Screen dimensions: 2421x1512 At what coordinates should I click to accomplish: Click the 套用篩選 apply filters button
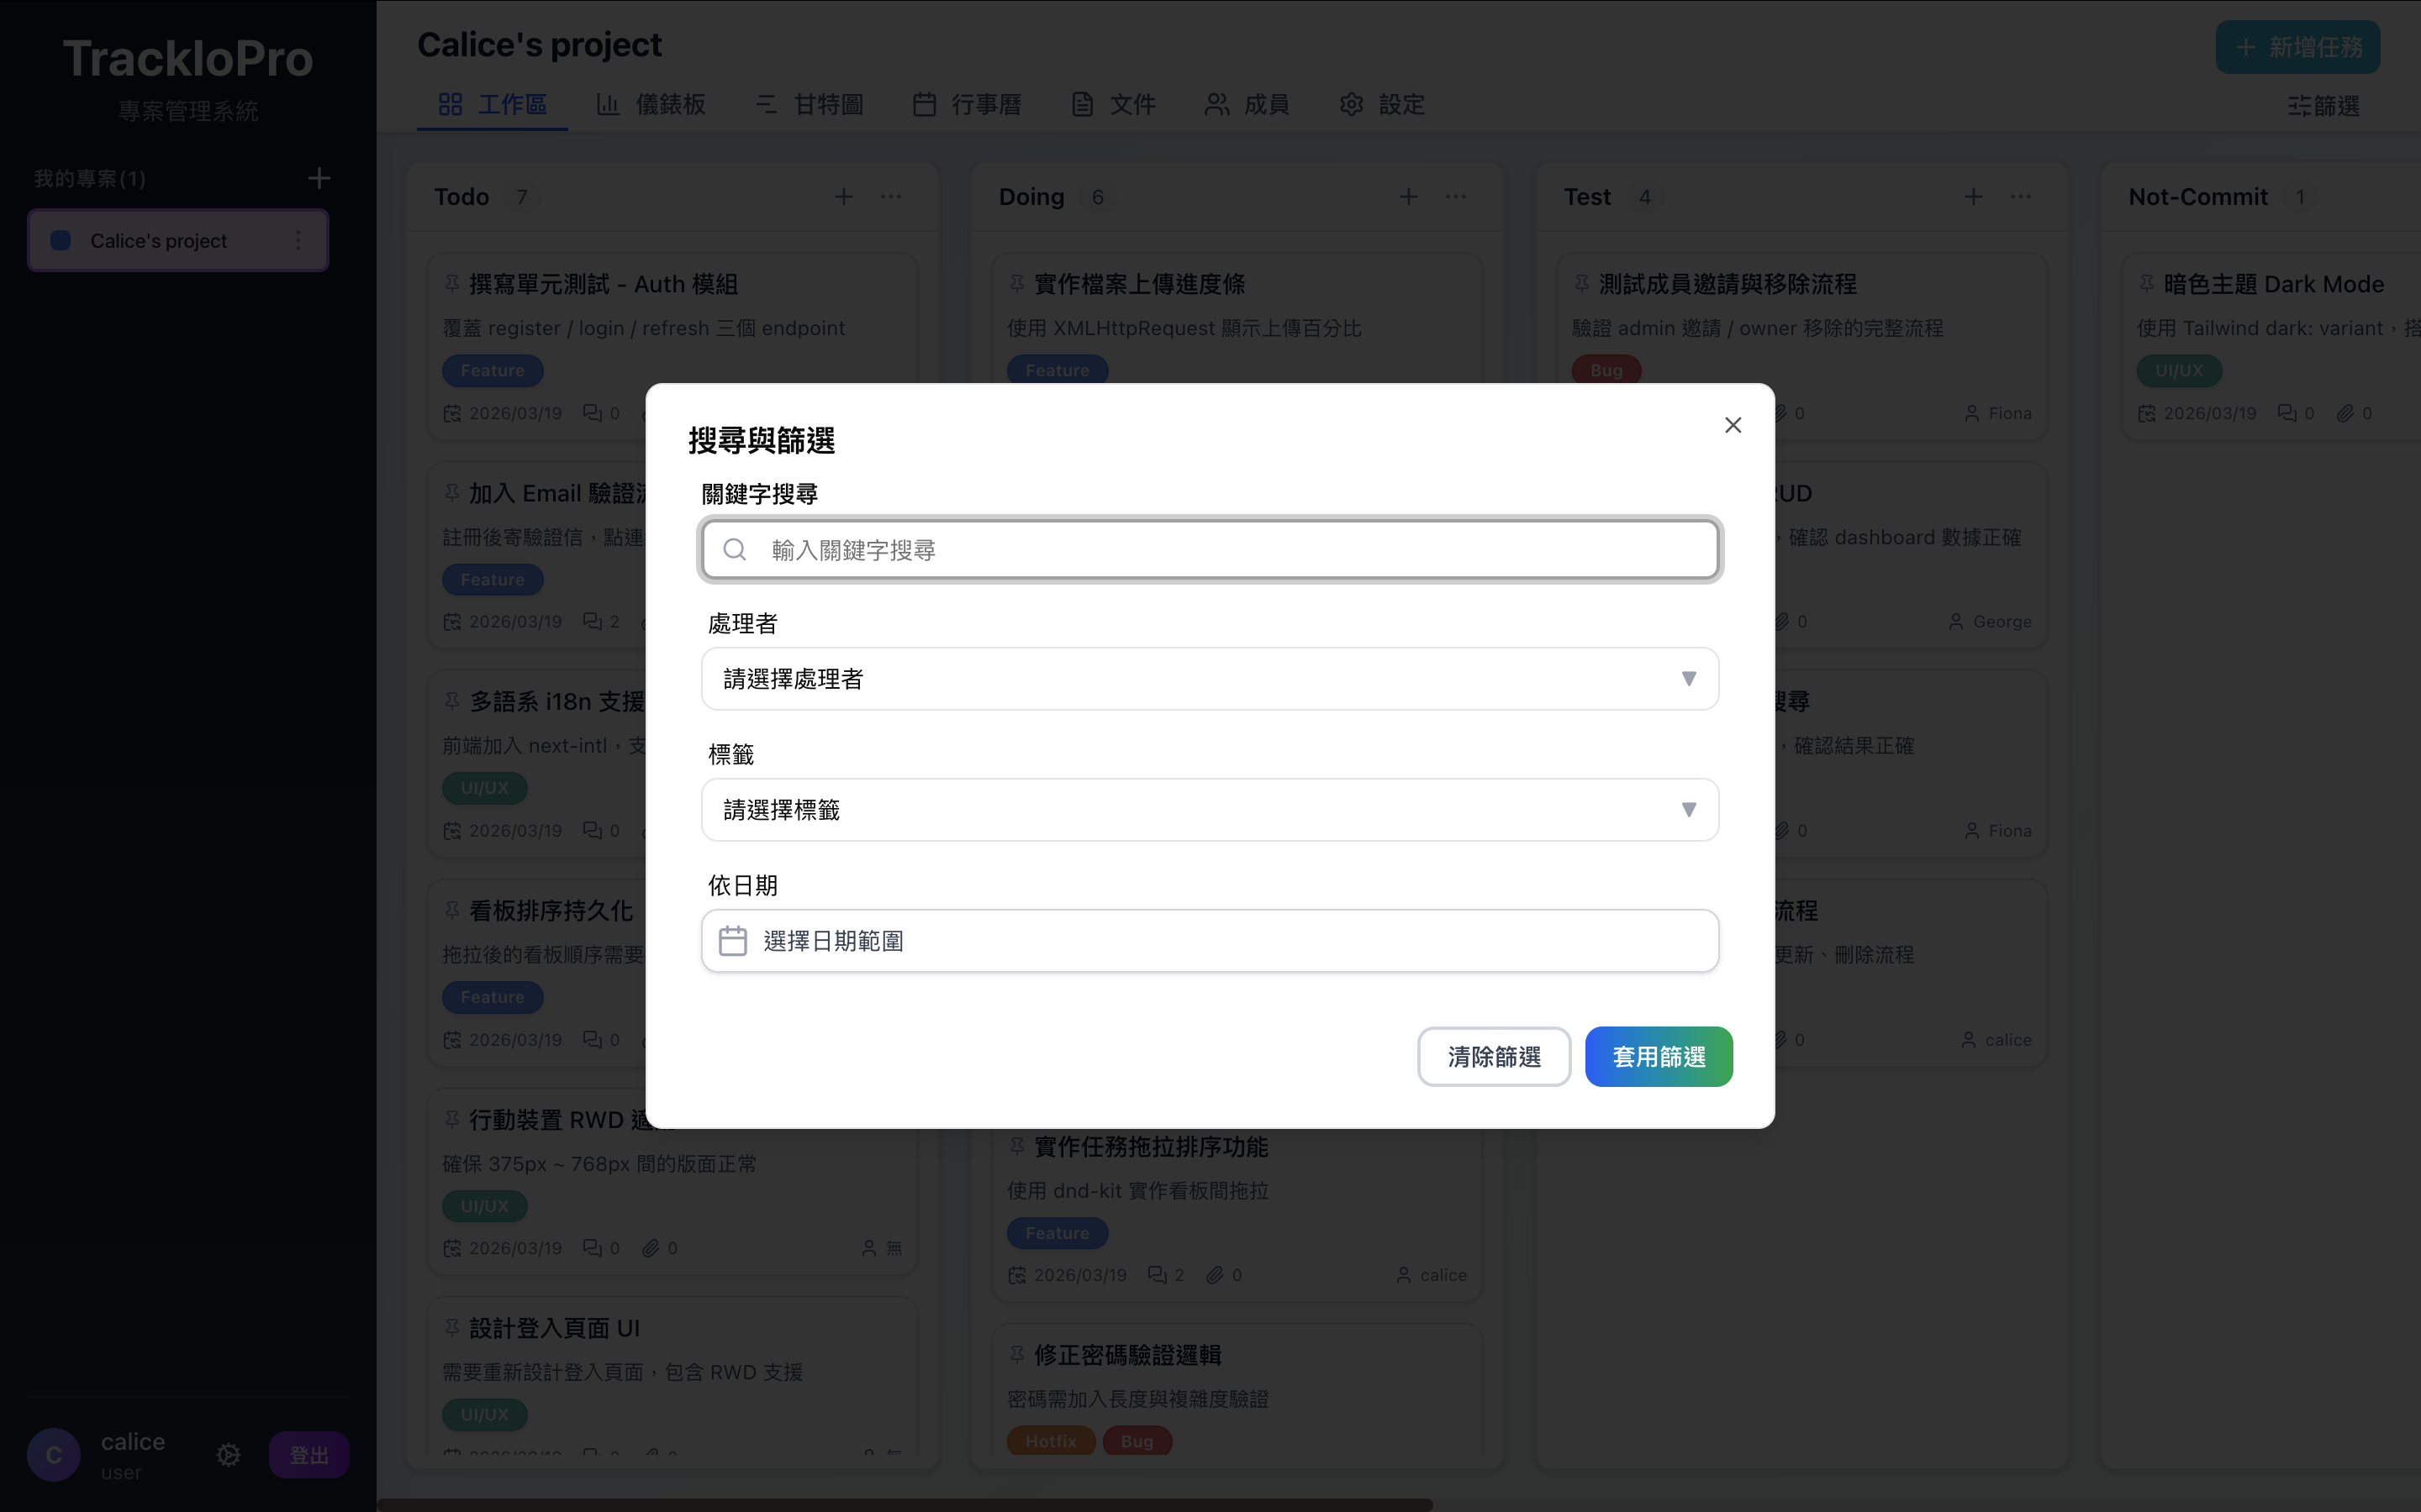point(1658,1056)
